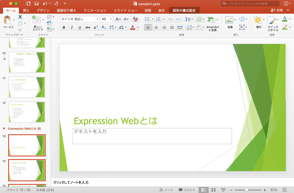Insert a text box icon
The image size is (294, 193).
tap(242, 27)
